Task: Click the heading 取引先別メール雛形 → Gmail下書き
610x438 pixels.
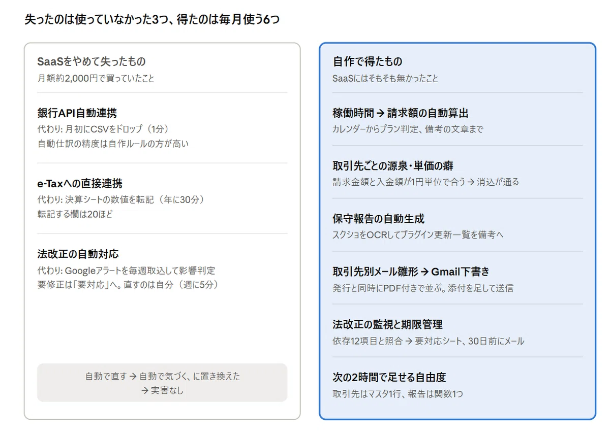Action: [x=411, y=272]
